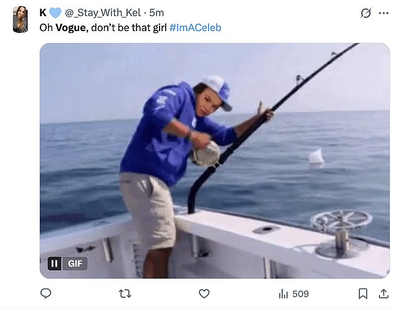Open the poster's profile avatar

[21, 19]
